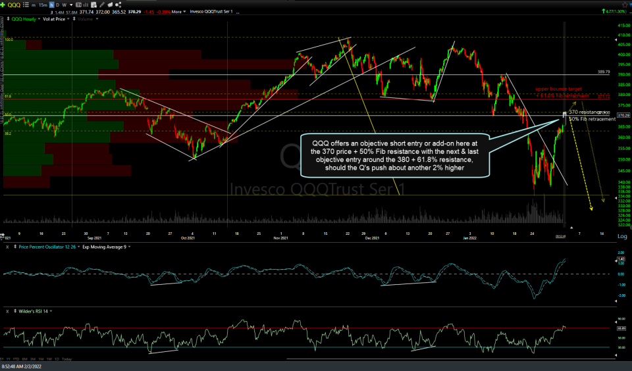
Task: Click the 377.72 red Fib level label
Action: pyautogui.click(x=604, y=97)
